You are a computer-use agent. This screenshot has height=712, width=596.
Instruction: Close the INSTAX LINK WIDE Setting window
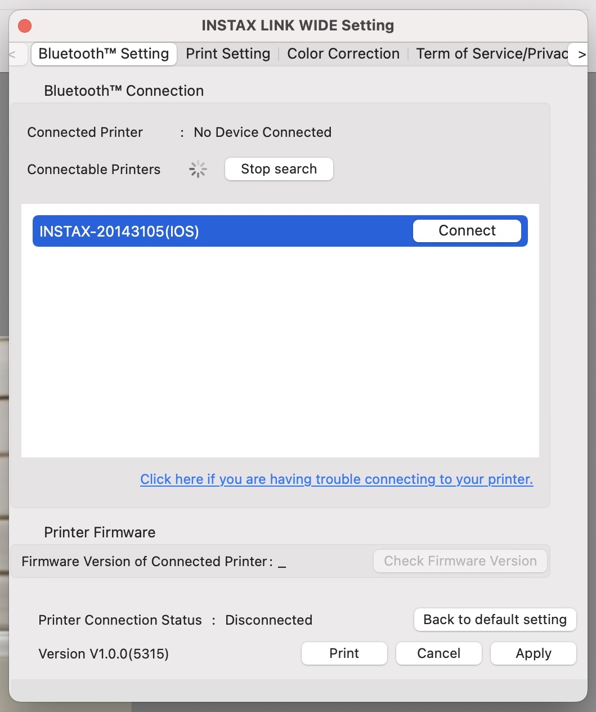(25, 26)
